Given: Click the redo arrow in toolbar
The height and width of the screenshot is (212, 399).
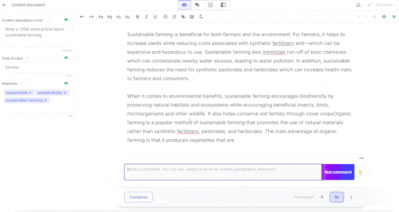Looking at the screenshot, I should (x=91, y=17).
